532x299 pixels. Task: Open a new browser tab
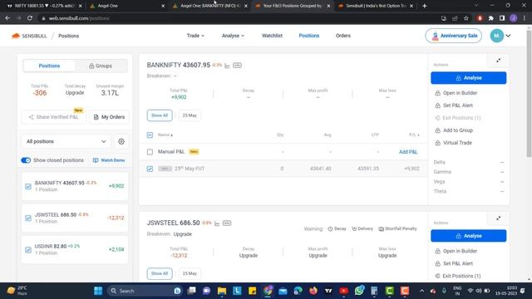pos(425,6)
